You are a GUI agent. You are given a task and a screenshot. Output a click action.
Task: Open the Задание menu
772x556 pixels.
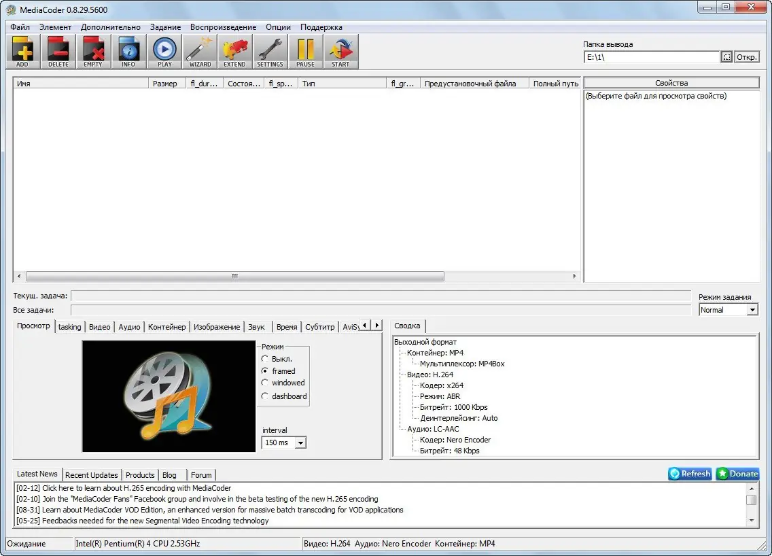coord(165,27)
